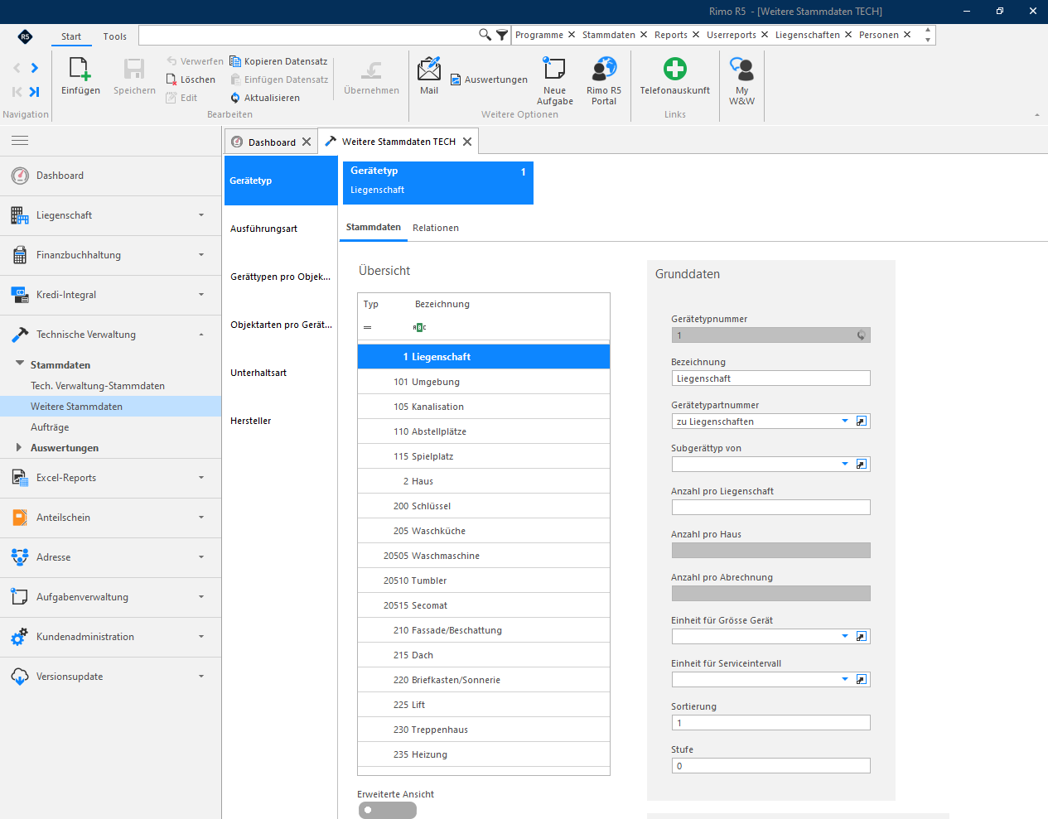Screen dimensions: 1048x819
Task: Open the Finanzbuchhaltung sidebar section
Action: 110,255
